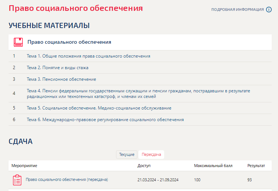
Task: Open Тема 4 about пенсии федеральным государственным служащим
Action: [x=138, y=93]
